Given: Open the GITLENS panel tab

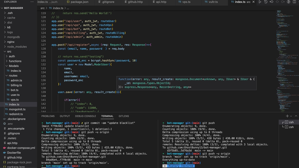Looking at the screenshot, I should (124, 116).
